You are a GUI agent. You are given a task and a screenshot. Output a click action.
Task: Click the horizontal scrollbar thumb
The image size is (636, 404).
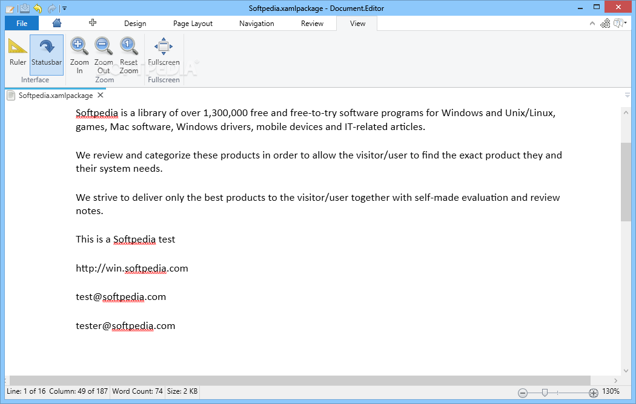pos(300,380)
